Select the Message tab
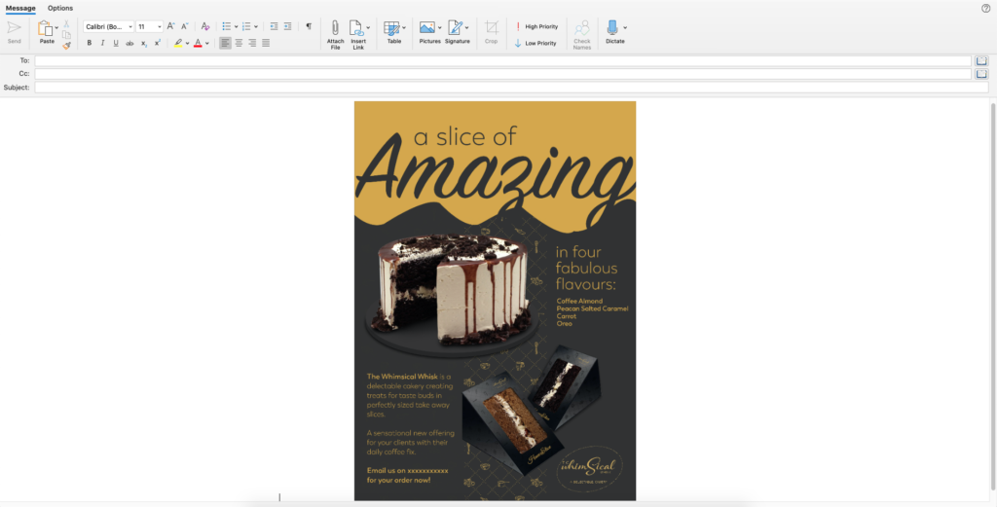997x507 pixels. (x=20, y=8)
